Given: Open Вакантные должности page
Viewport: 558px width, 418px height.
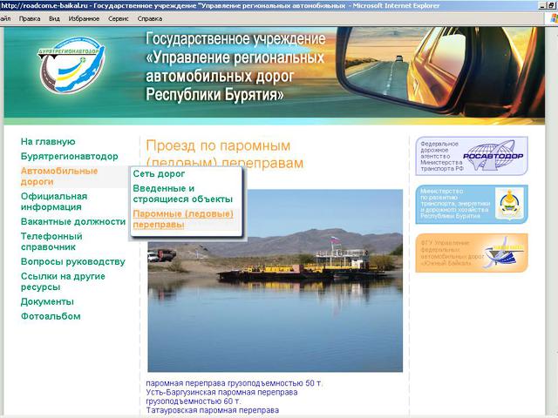Looking at the screenshot, I should pos(73,221).
